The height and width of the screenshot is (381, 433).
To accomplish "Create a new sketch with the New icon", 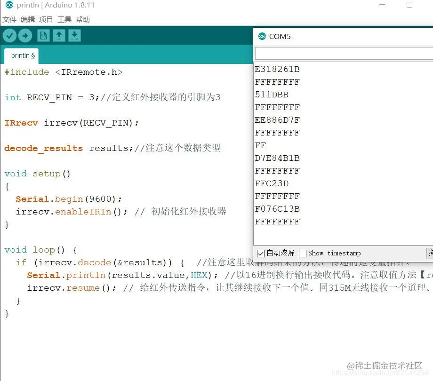I will 43,36.
